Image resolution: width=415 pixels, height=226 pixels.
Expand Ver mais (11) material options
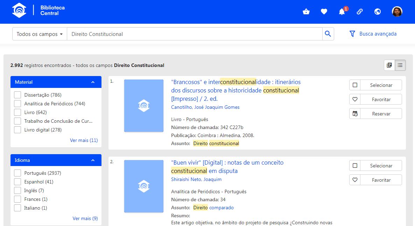click(84, 140)
